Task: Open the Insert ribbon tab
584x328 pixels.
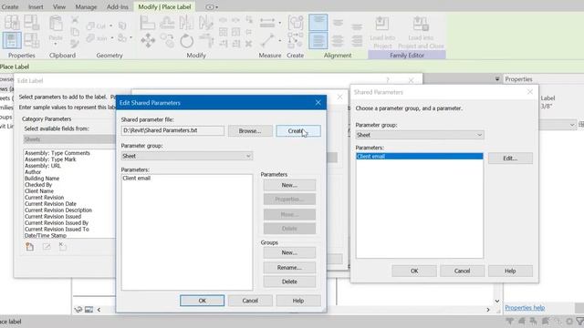Action: (36, 6)
